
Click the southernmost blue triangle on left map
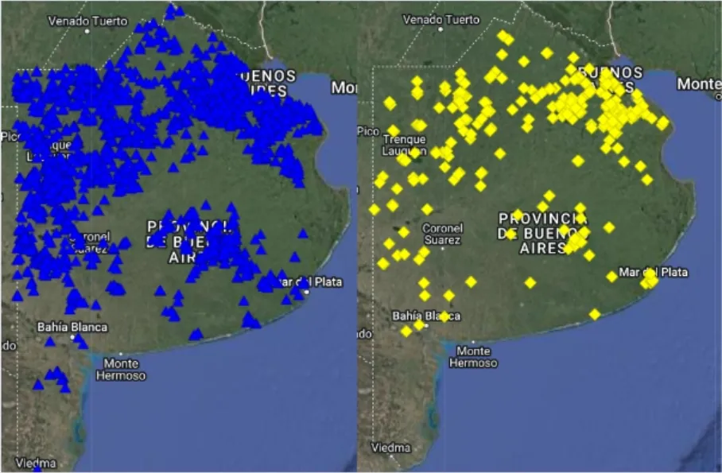tap(37, 384)
